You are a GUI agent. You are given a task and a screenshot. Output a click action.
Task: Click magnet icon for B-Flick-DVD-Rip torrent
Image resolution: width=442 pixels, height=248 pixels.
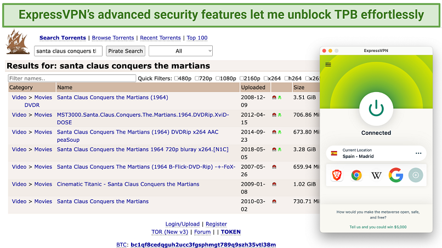coord(274,167)
